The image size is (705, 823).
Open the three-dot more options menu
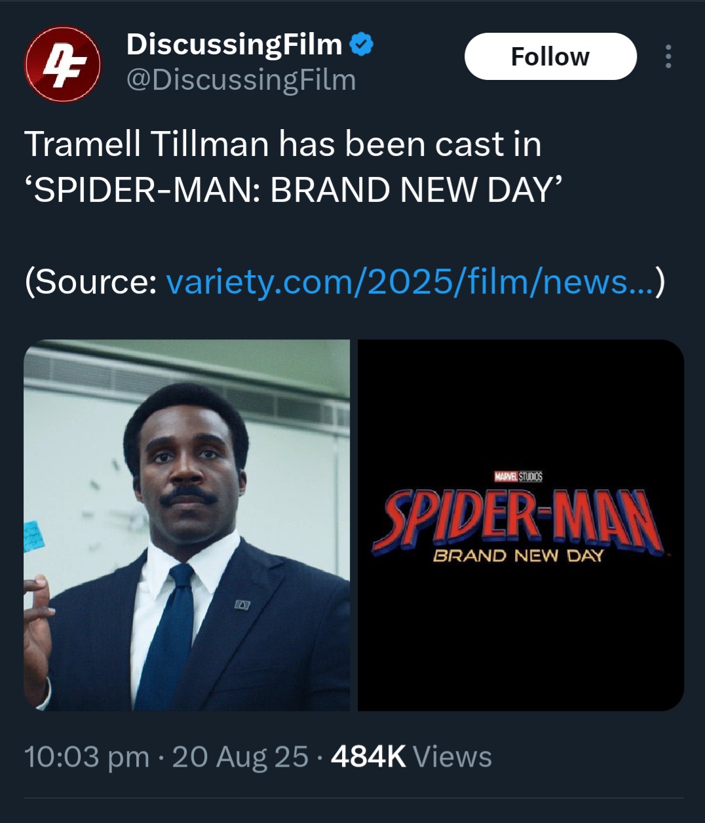[668, 56]
